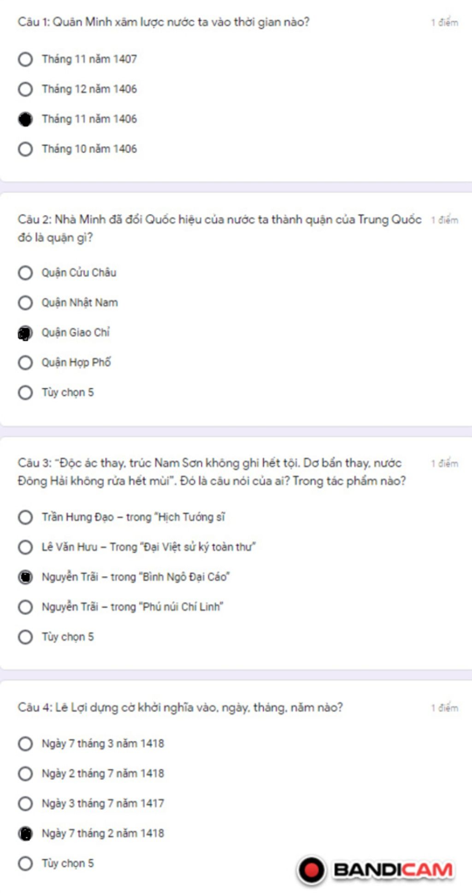Select Ngày 7 tháng 3 năm 1418
This screenshot has height=893, width=472.
[x=25, y=744]
